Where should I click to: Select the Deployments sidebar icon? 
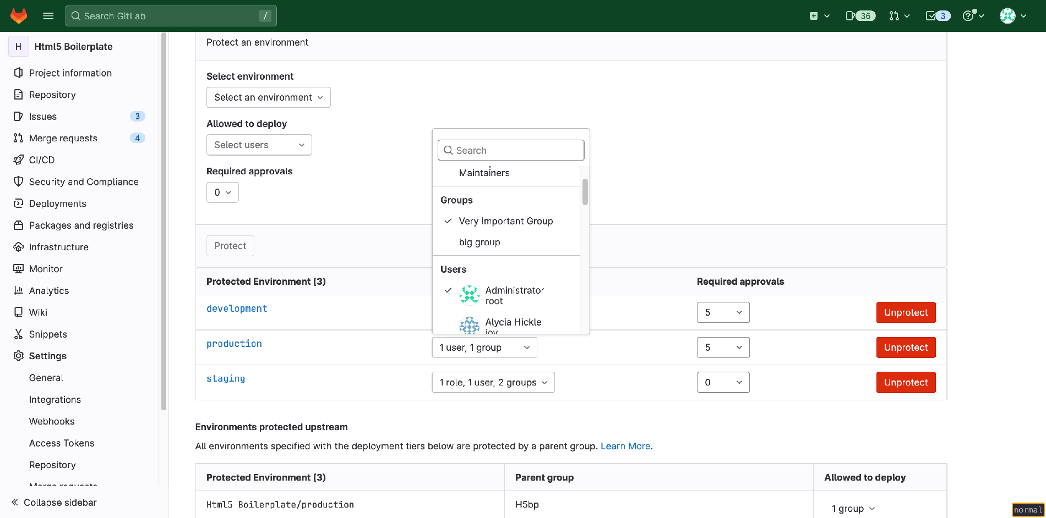pos(18,203)
